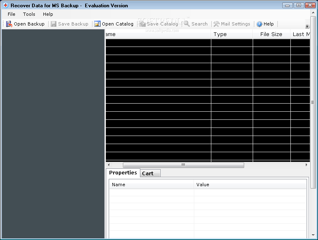Image resolution: width=318 pixels, height=240 pixels.
Task: Switch to the Properties tab
Action: tap(123, 172)
